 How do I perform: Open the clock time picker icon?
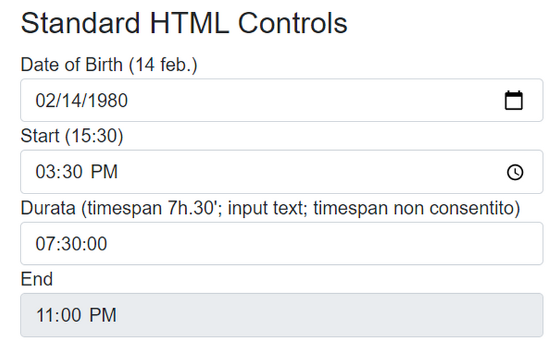click(515, 172)
